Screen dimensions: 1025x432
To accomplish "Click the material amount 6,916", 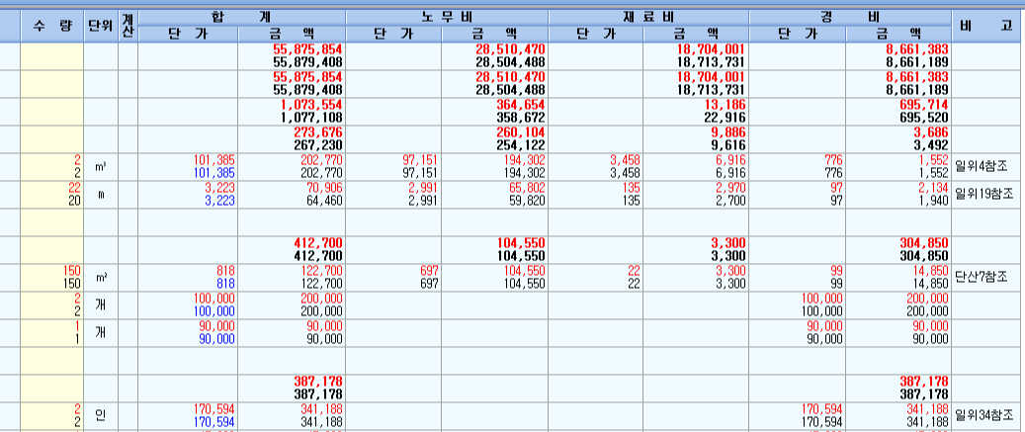I will (696, 167).
